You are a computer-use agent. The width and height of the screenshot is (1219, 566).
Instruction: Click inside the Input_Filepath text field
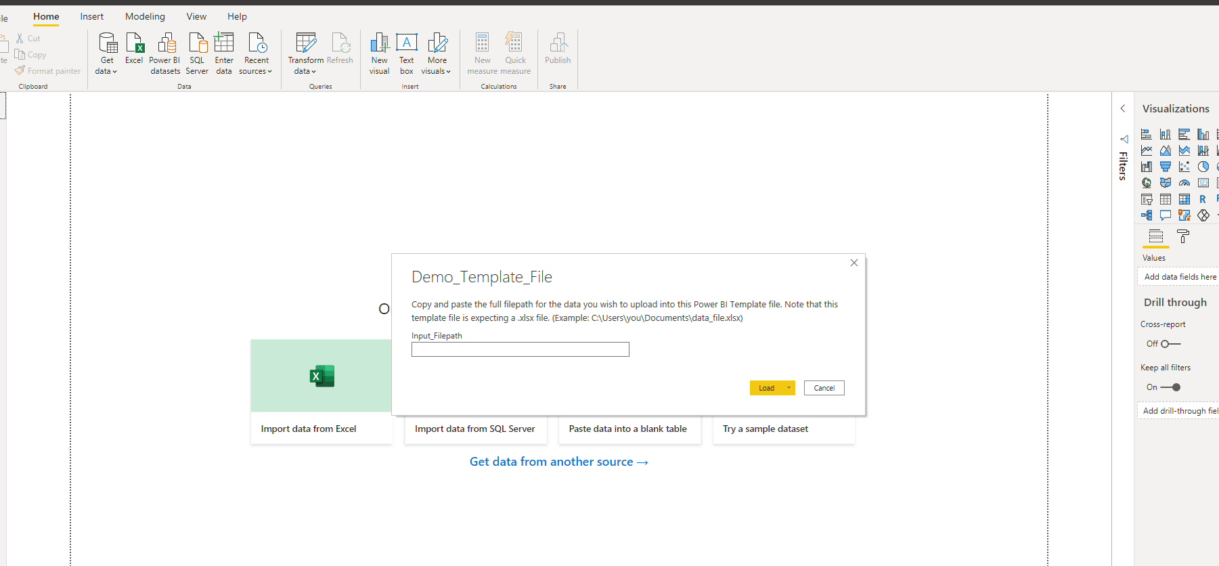click(520, 349)
